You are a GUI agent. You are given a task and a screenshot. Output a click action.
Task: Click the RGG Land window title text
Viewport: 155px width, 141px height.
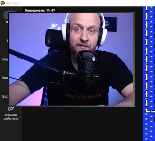(13, 3)
